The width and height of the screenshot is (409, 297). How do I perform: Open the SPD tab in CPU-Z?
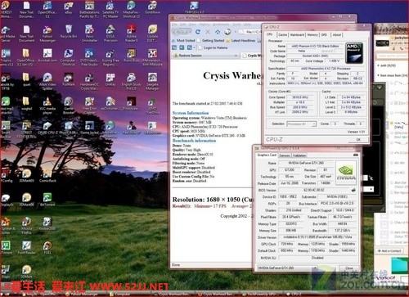point(324,34)
